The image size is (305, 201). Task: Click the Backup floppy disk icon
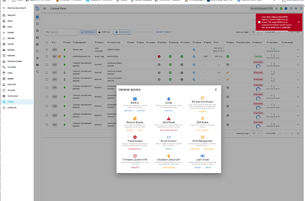(x=135, y=99)
